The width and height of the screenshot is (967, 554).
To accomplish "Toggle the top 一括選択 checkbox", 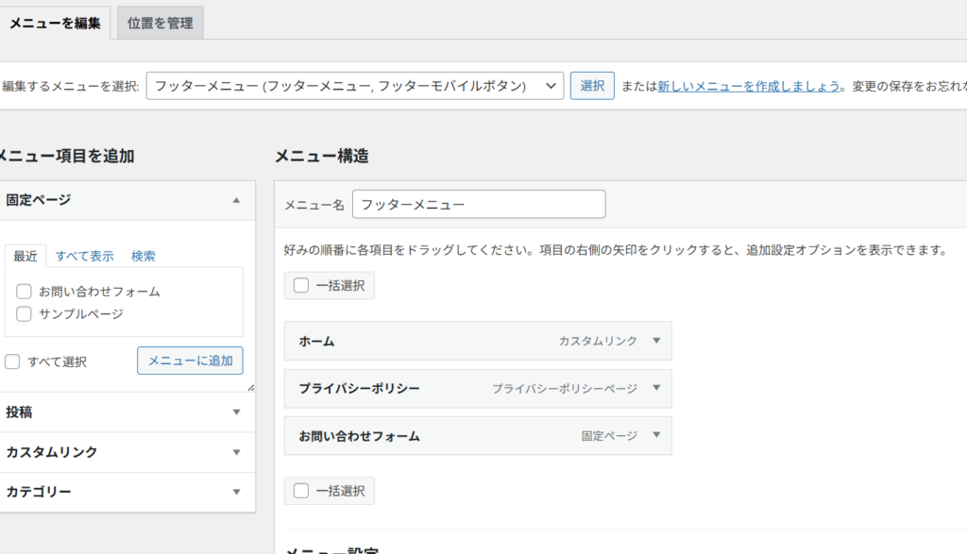I will pos(301,286).
